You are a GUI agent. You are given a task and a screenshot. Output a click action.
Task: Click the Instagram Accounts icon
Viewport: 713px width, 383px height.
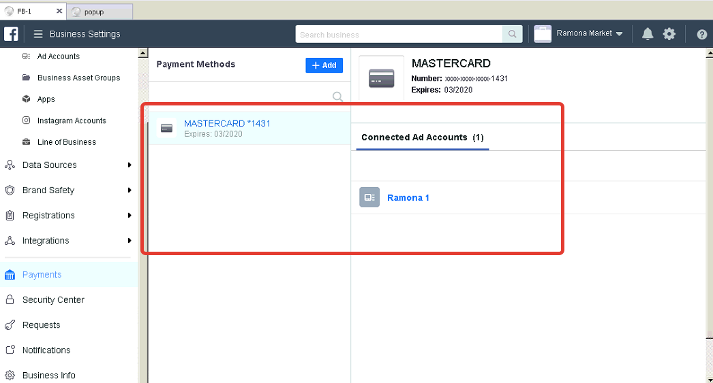[27, 120]
